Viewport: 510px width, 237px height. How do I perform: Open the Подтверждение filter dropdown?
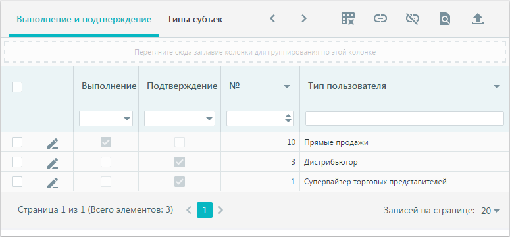(x=180, y=118)
